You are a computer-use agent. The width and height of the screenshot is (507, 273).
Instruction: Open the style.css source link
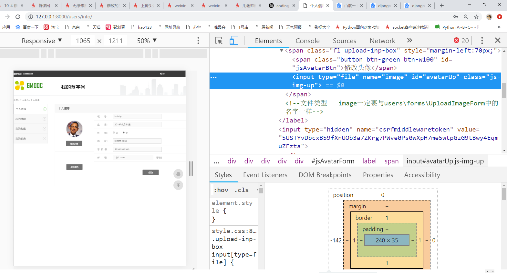click(x=234, y=231)
